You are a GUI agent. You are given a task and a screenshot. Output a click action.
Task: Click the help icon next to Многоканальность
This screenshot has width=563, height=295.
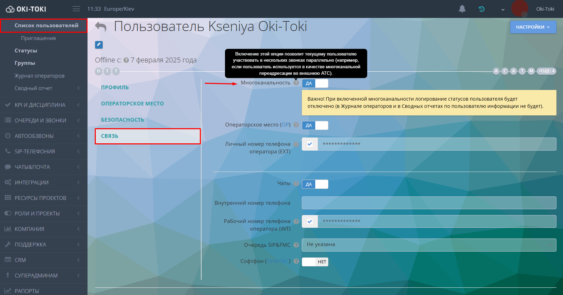(296, 83)
